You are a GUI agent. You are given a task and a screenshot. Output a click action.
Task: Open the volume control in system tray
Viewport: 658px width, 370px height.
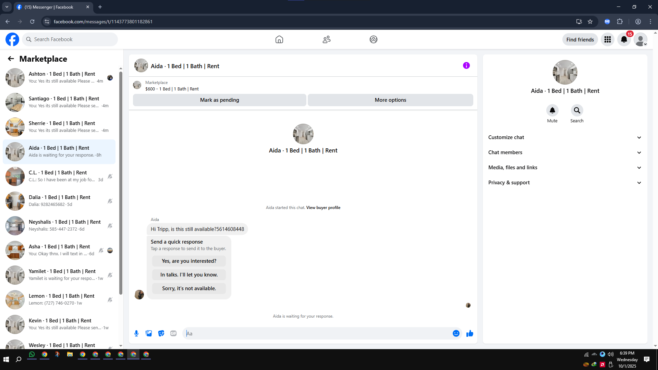point(611,354)
